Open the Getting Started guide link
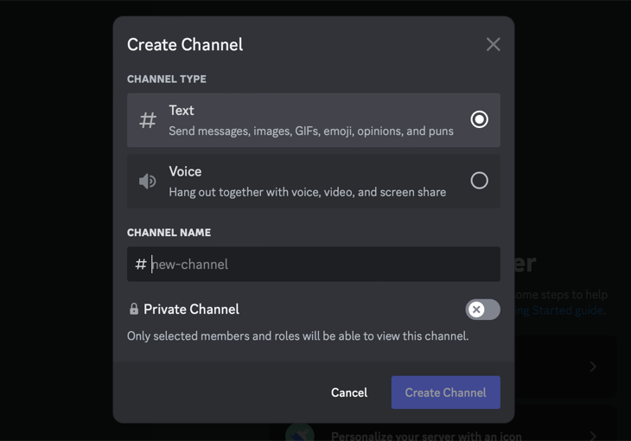 [562, 310]
